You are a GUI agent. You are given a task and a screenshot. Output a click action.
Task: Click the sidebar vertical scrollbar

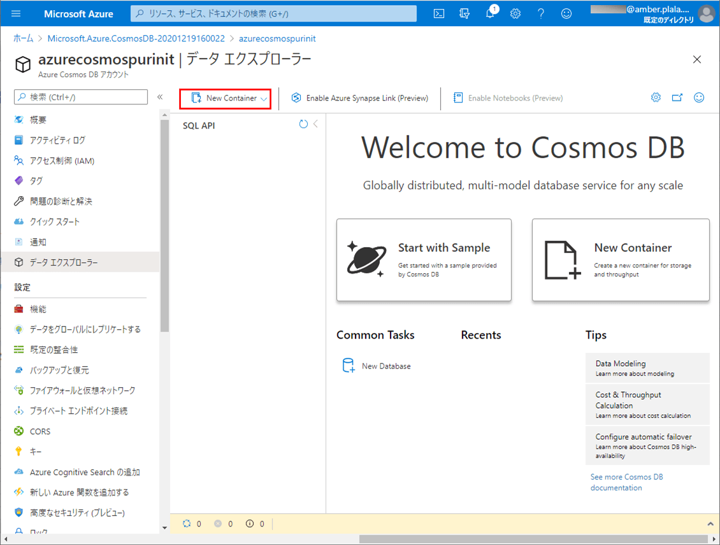165,225
